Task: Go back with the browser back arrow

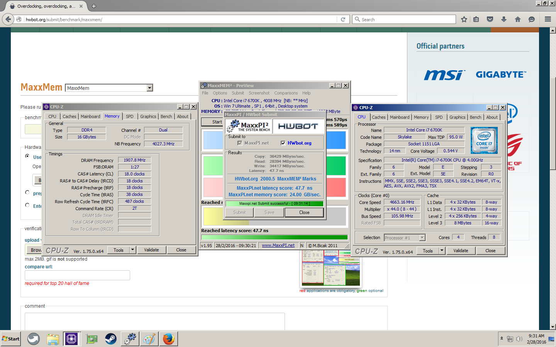Action: [8, 19]
